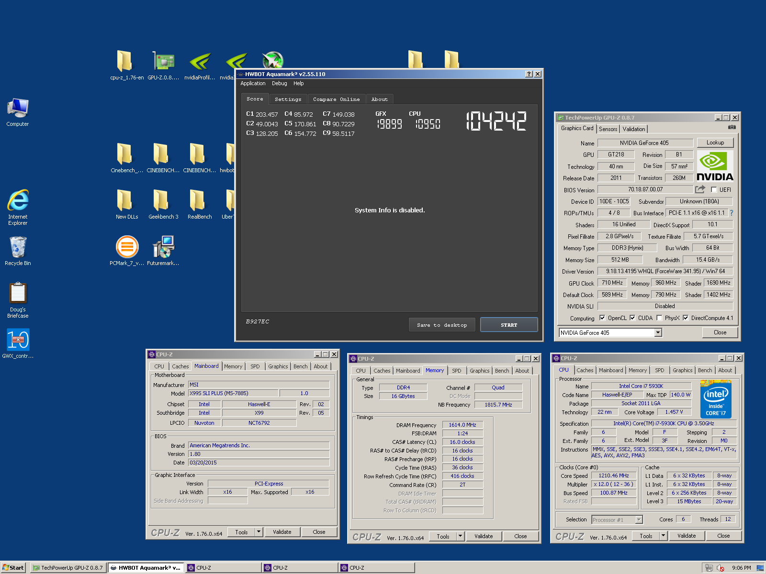
Task: Click the Intel Core i7 logo in CPU-Z
Action: 716,399
